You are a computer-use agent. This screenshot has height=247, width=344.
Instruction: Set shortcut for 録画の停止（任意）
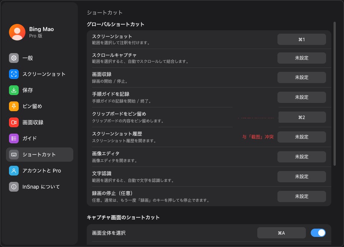point(302,196)
